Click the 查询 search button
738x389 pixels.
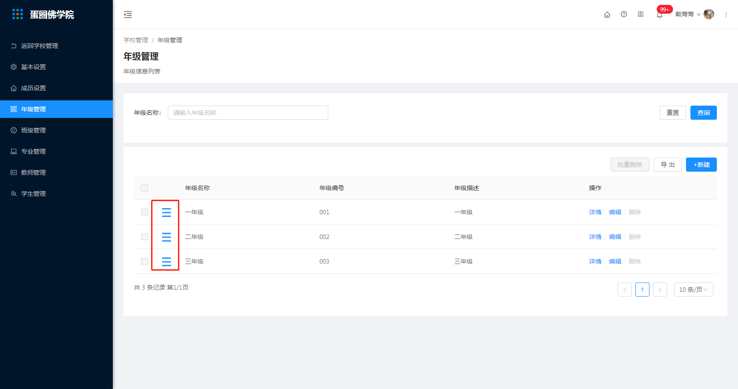point(704,113)
